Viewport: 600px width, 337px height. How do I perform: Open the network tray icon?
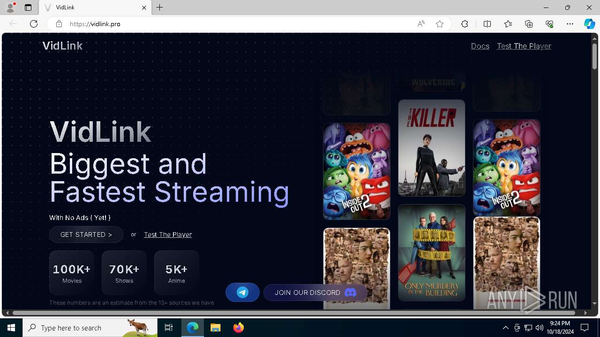pyautogui.click(x=528, y=328)
